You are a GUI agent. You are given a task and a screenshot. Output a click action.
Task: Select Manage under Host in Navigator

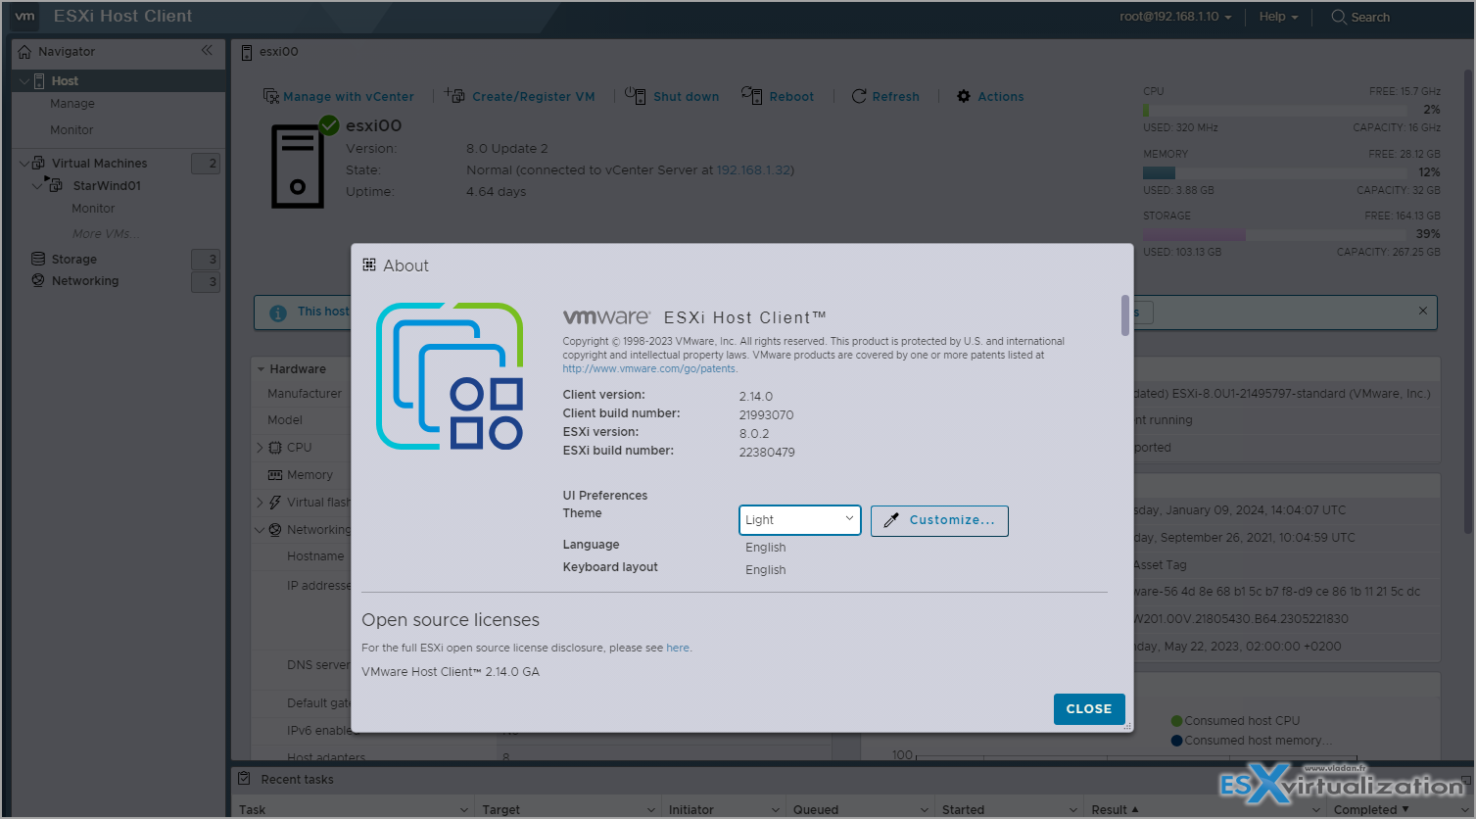[72, 104]
